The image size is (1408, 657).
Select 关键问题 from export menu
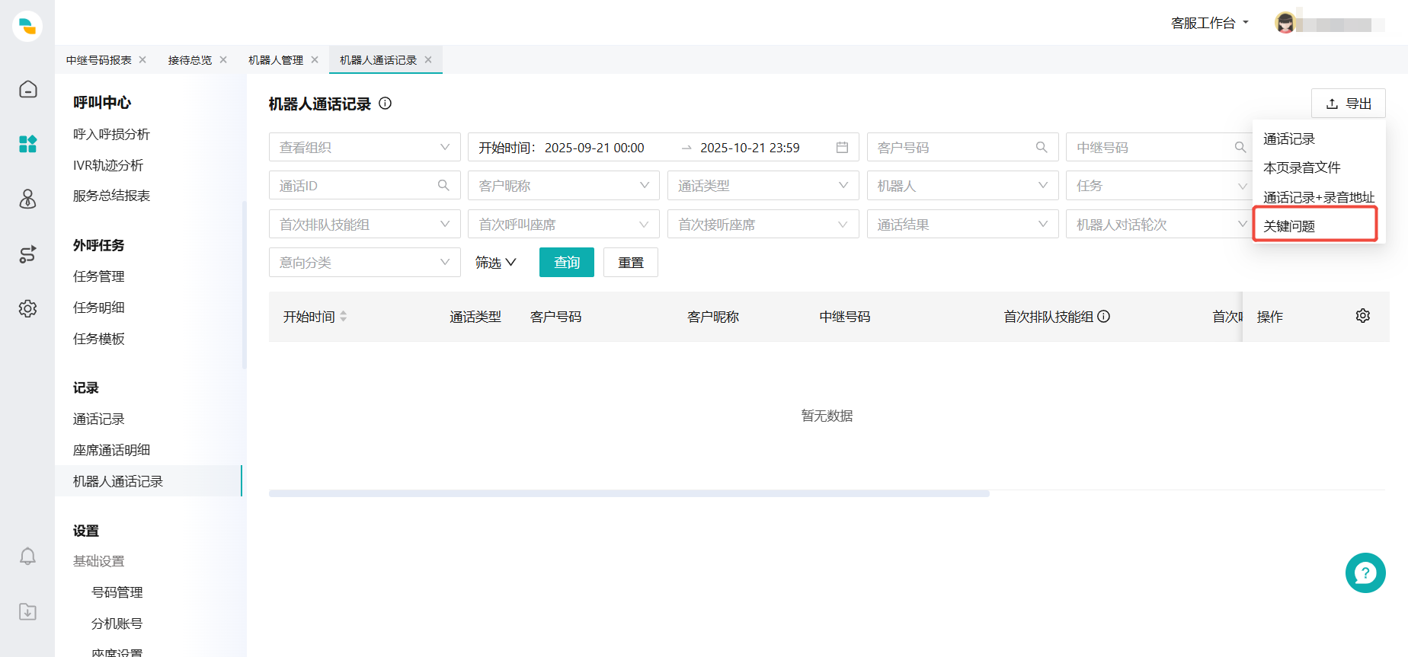coord(1314,226)
